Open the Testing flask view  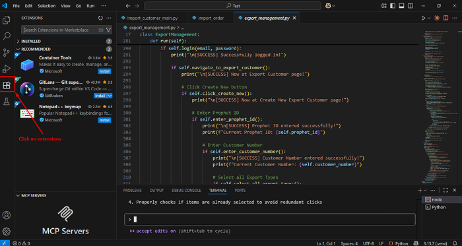click(x=7, y=102)
